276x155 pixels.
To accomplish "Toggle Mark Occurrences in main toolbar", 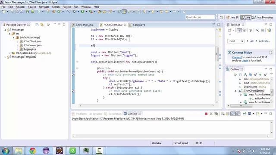I will [124, 12].
